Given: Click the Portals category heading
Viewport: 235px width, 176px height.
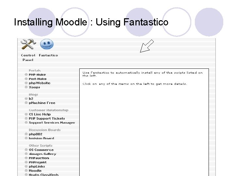Looking at the screenshot, I should point(35,70).
